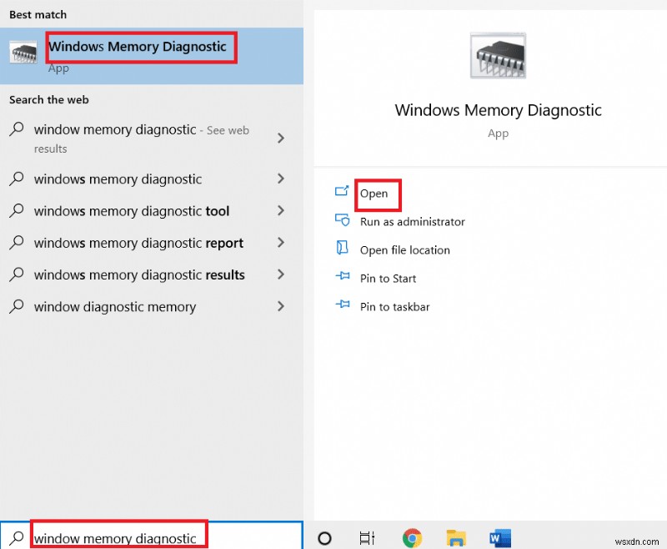The width and height of the screenshot is (667, 549).
Task: Open Google Chrome from the taskbar
Action: 412,538
